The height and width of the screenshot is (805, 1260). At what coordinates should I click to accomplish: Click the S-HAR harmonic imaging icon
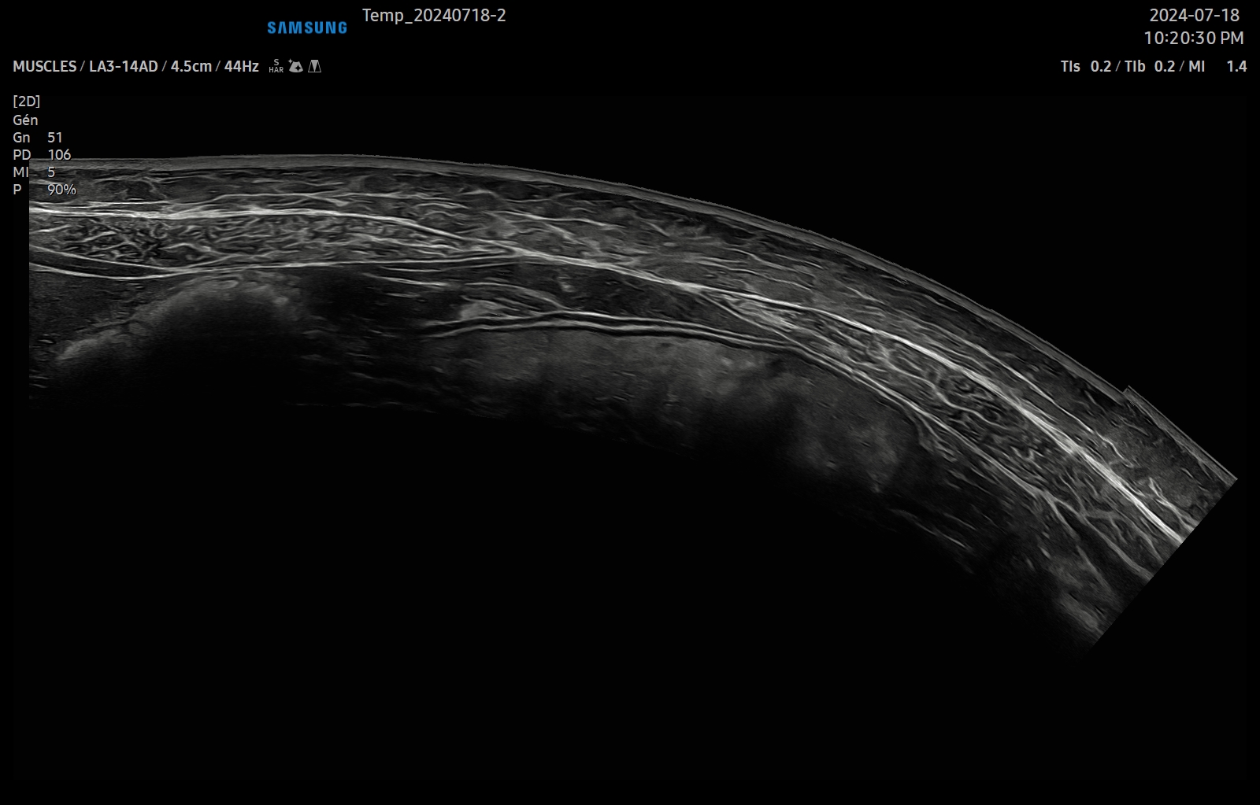pyautogui.click(x=276, y=66)
